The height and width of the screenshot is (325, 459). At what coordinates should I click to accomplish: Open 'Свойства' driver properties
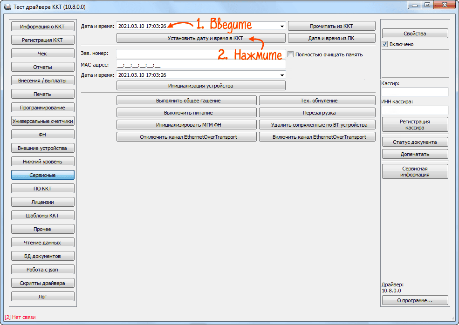click(415, 34)
